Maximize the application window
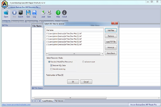Image resolution: width=161 pixels, height=107 pixels. click(x=152, y=2)
